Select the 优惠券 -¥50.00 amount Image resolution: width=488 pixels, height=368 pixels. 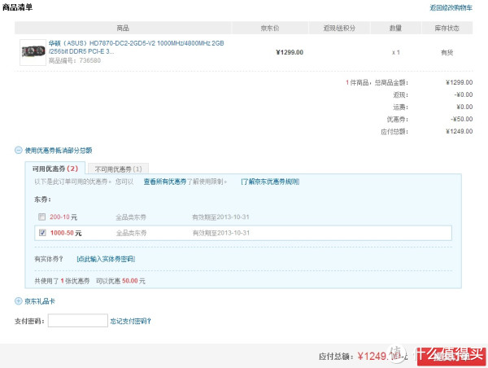[461, 119]
